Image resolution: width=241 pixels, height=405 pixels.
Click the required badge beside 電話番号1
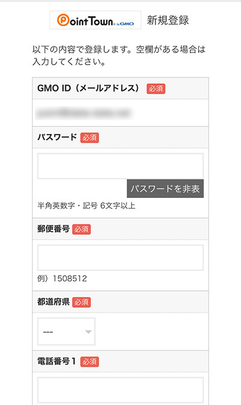pyautogui.click(x=89, y=362)
